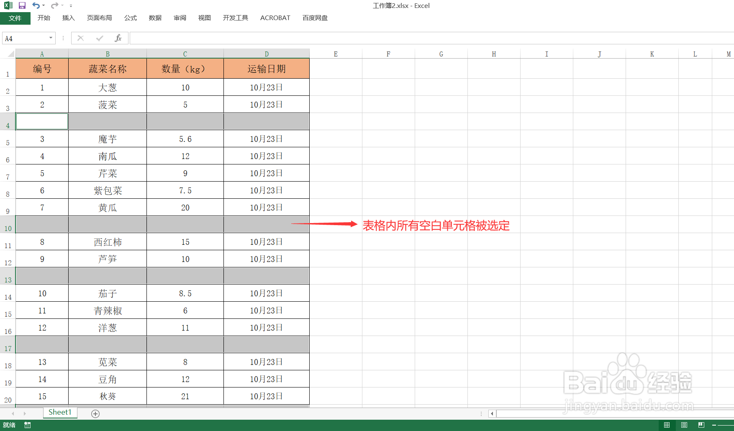Image resolution: width=734 pixels, height=431 pixels.
Task: Open the Undo history dropdown arrow
Action: click(44, 5)
